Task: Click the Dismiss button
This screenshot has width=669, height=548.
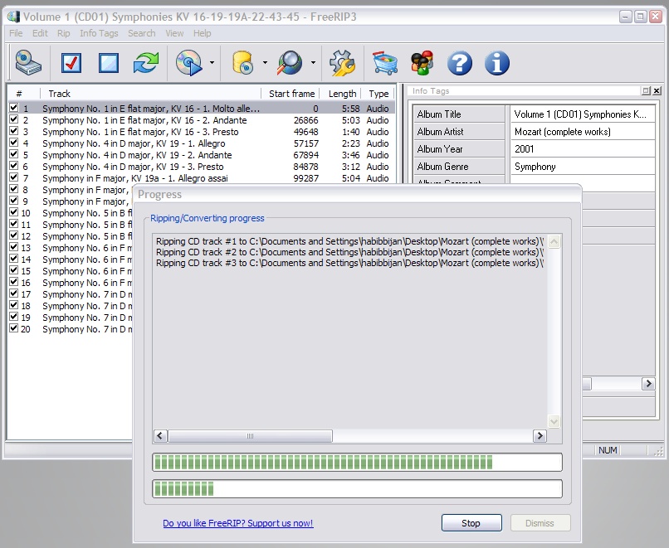Action: click(x=540, y=523)
